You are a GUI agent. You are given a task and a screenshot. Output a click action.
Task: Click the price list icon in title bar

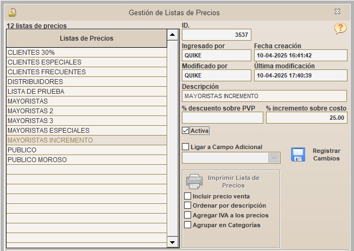(12, 12)
